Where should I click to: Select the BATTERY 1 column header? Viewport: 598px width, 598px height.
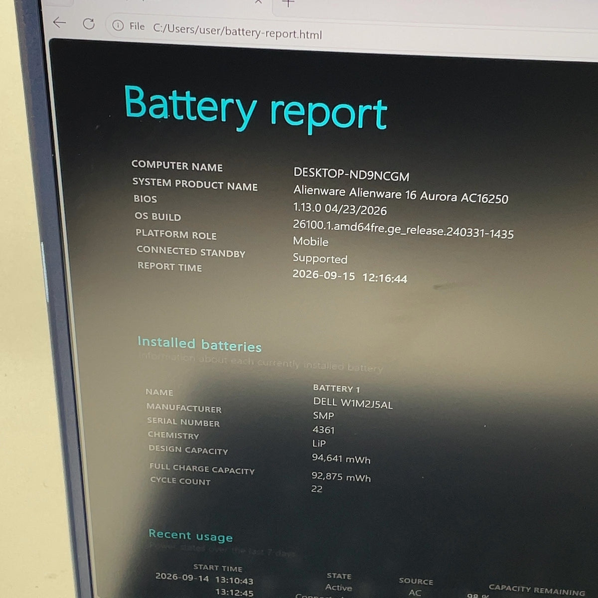pos(336,388)
